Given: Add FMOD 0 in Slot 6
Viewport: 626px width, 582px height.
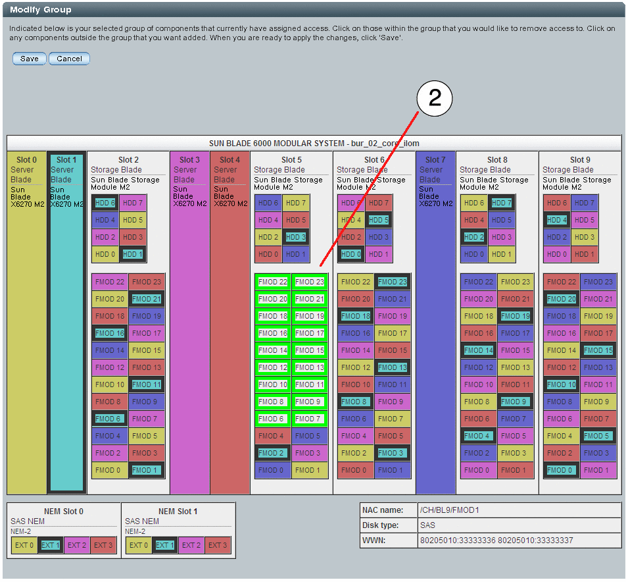Looking at the screenshot, I should coord(356,470).
